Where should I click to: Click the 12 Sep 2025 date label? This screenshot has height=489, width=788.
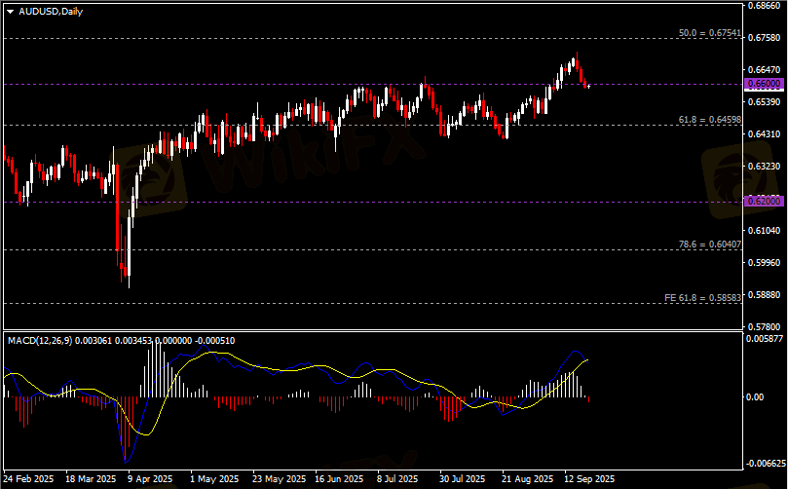587,479
